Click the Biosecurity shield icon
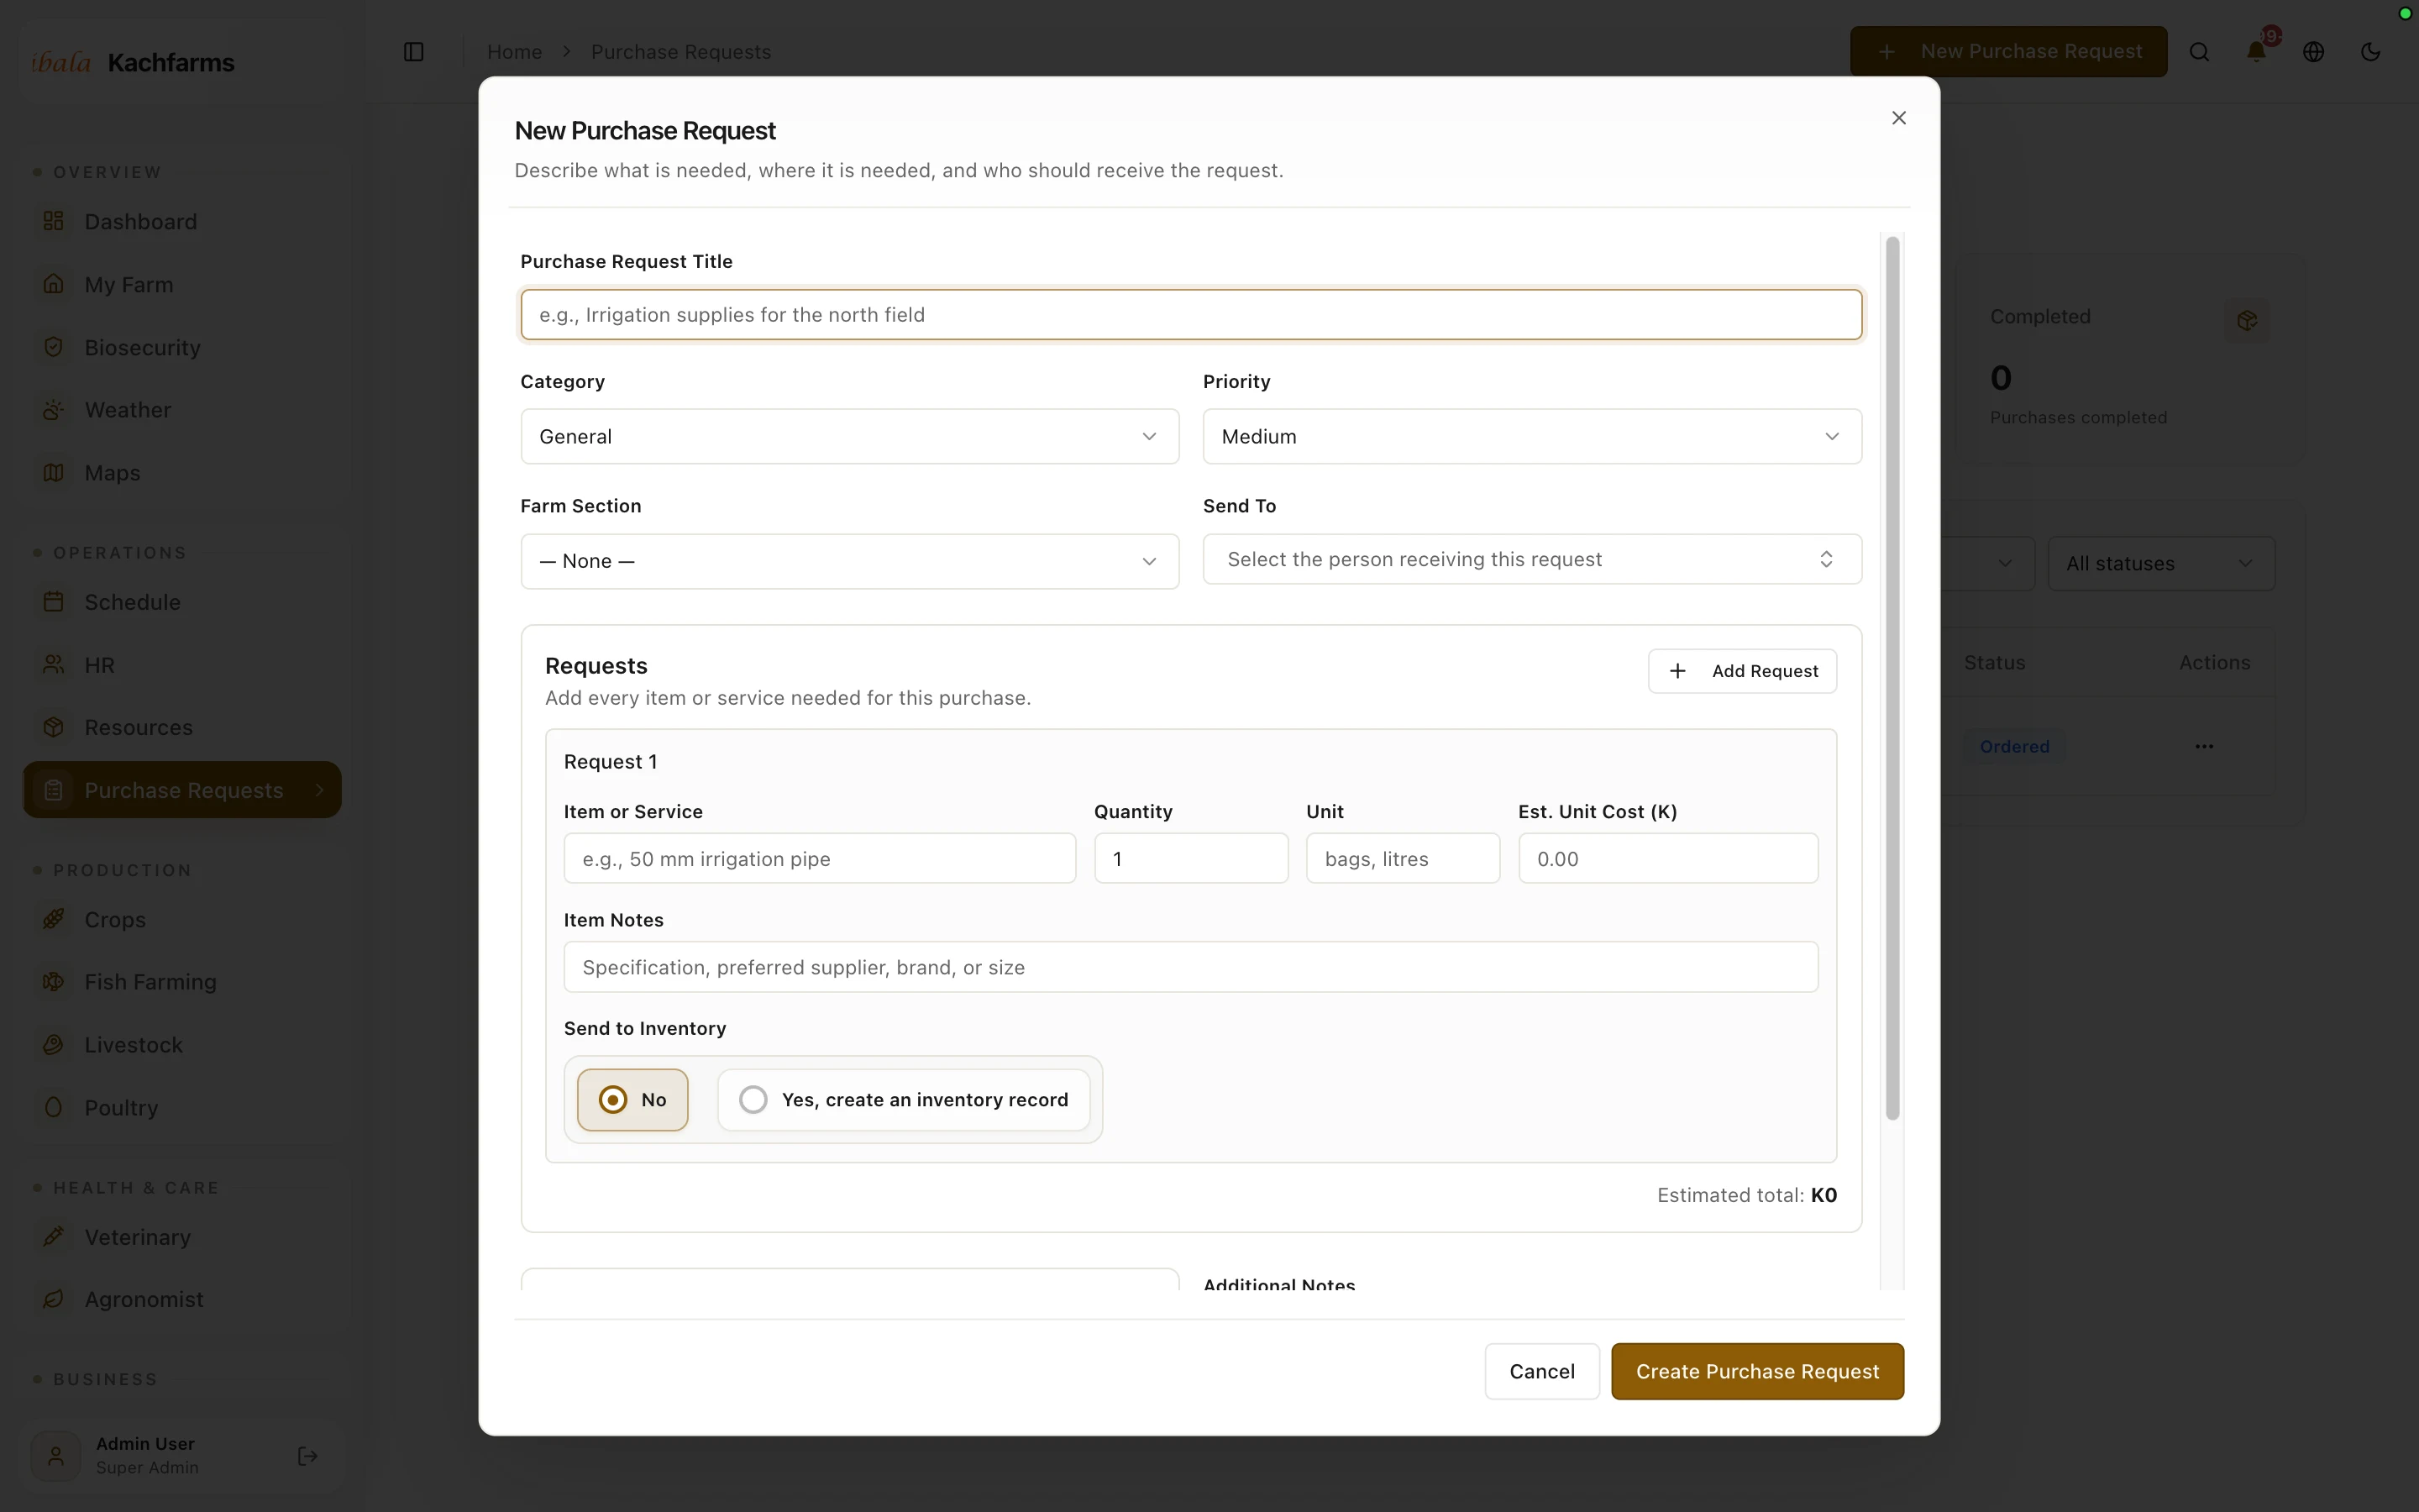The height and width of the screenshot is (1512, 2419). pyautogui.click(x=54, y=347)
